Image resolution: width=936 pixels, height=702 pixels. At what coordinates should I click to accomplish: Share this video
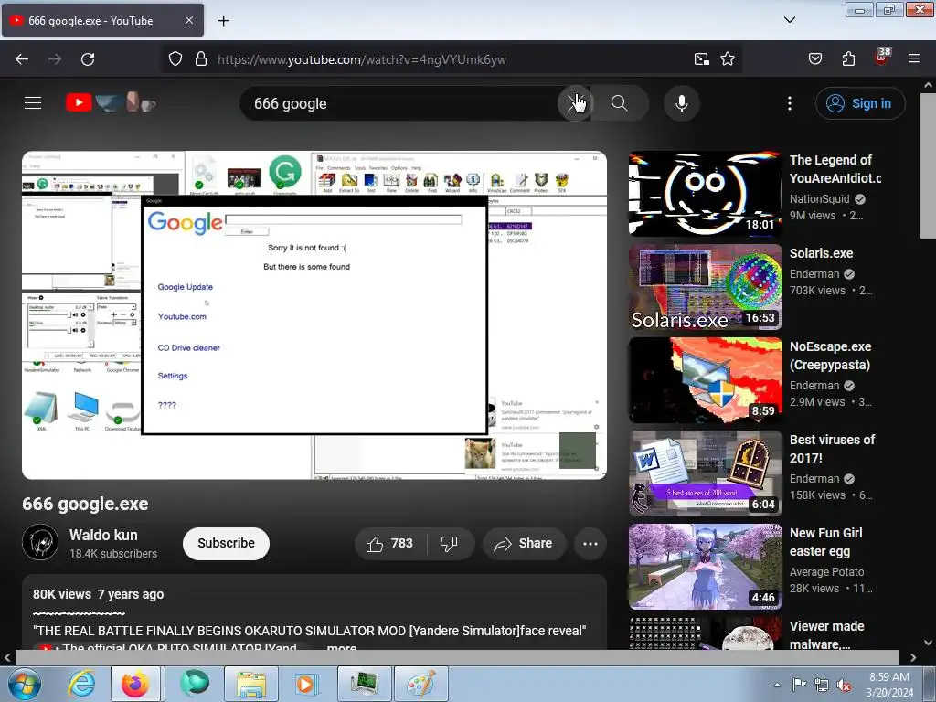click(x=524, y=543)
